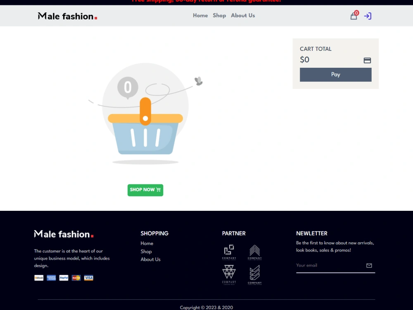This screenshot has width=413, height=310.
Task: Click the interlocking squares partner logo
Action: pos(229,252)
